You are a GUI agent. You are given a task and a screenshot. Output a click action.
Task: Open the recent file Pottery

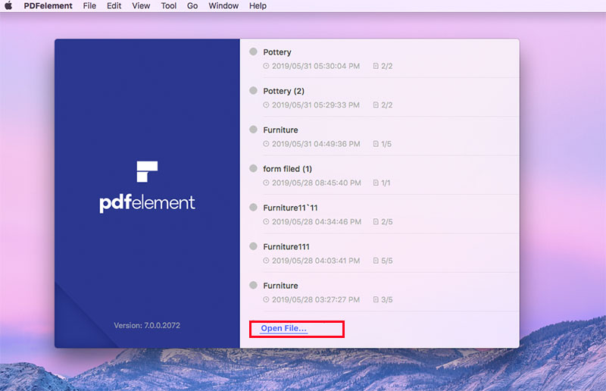click(380, 58)
